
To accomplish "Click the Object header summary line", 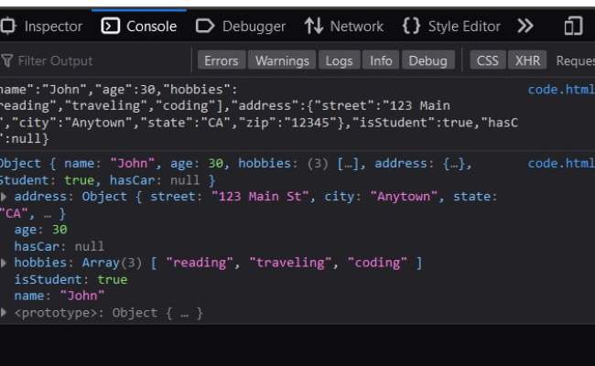I will click(x=235, y=172).
